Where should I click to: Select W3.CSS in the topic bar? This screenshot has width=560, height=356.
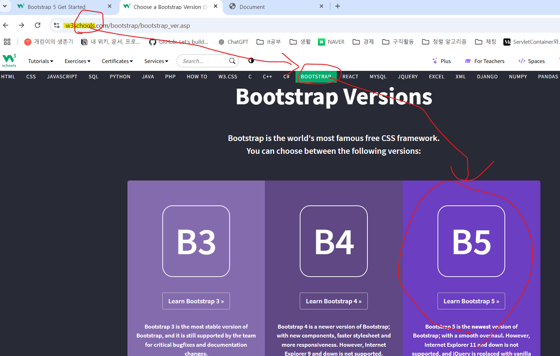[x=228, y=77]
